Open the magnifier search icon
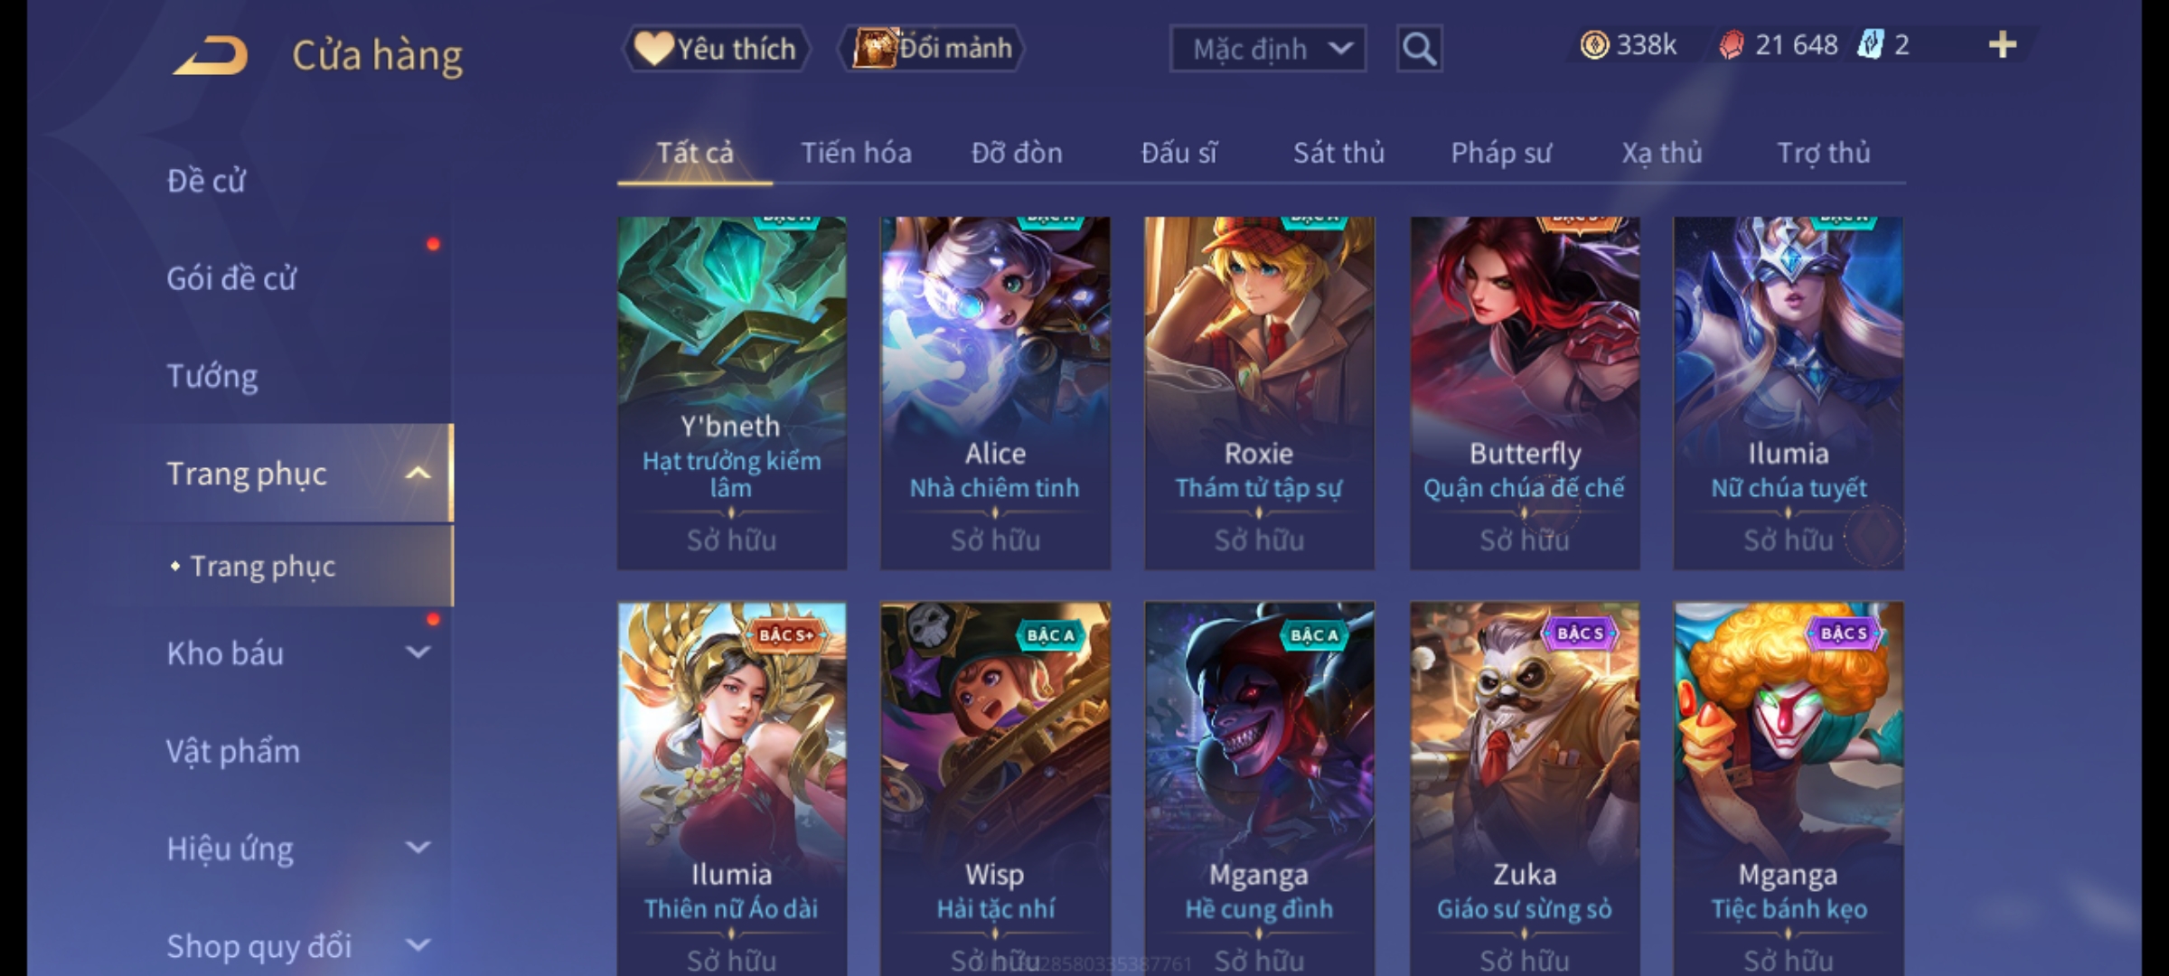2169x976 pixels. click(1419, 49)
